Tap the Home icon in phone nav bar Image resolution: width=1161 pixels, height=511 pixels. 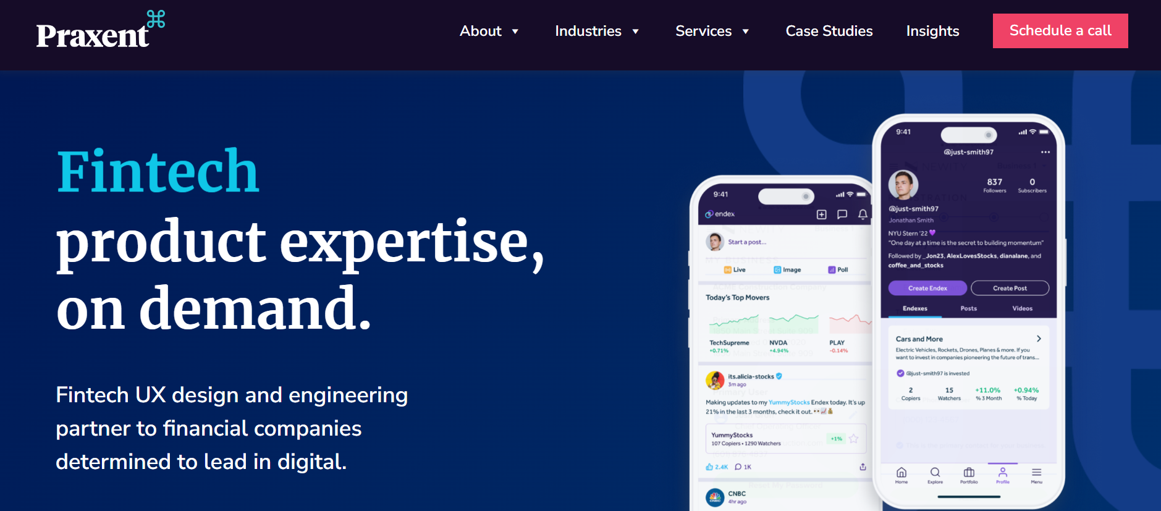(901, 475)
